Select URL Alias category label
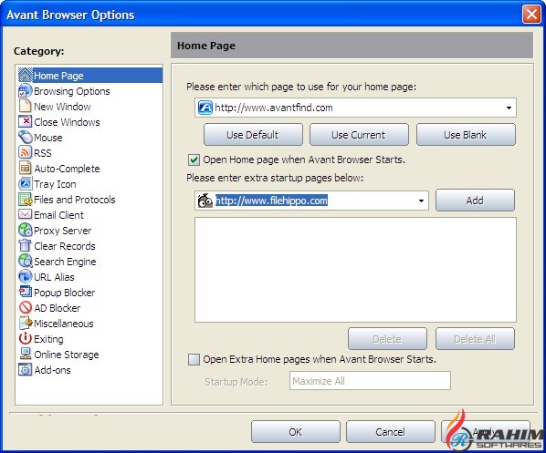The height and width of the screenshot is (453, 546). [54, 277]
